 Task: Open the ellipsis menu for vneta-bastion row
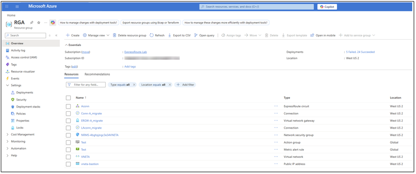pyautogui.click(x=276, y=164)
